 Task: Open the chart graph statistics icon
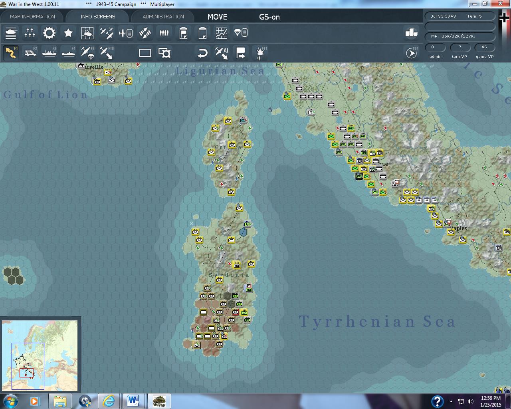pyautogui.click(x=222, y=33)
